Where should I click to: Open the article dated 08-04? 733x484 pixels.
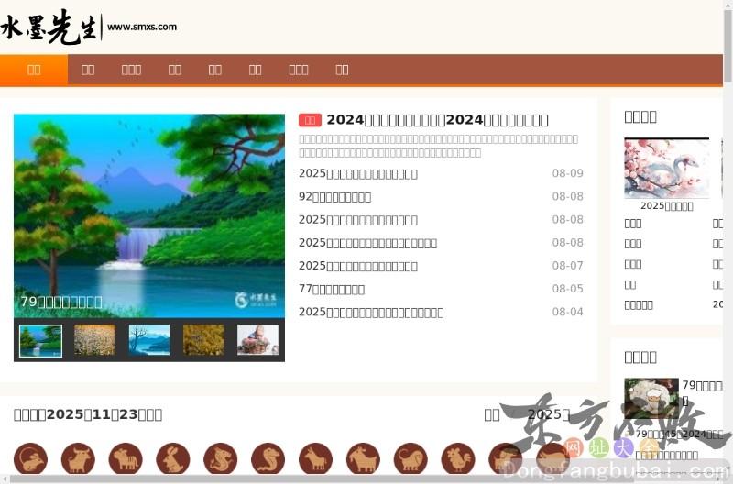click(371, 312)
